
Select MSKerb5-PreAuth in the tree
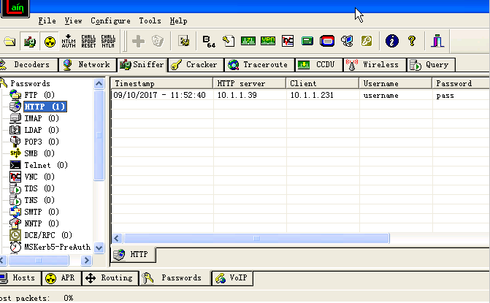[x=58, y=247]
